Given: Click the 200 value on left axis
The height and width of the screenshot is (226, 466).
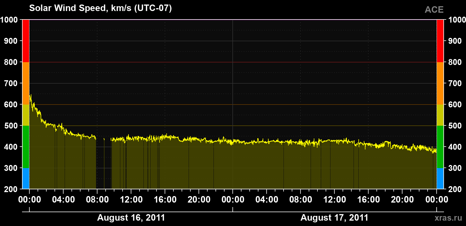Looking at the screenshot, I should [11, 189].
